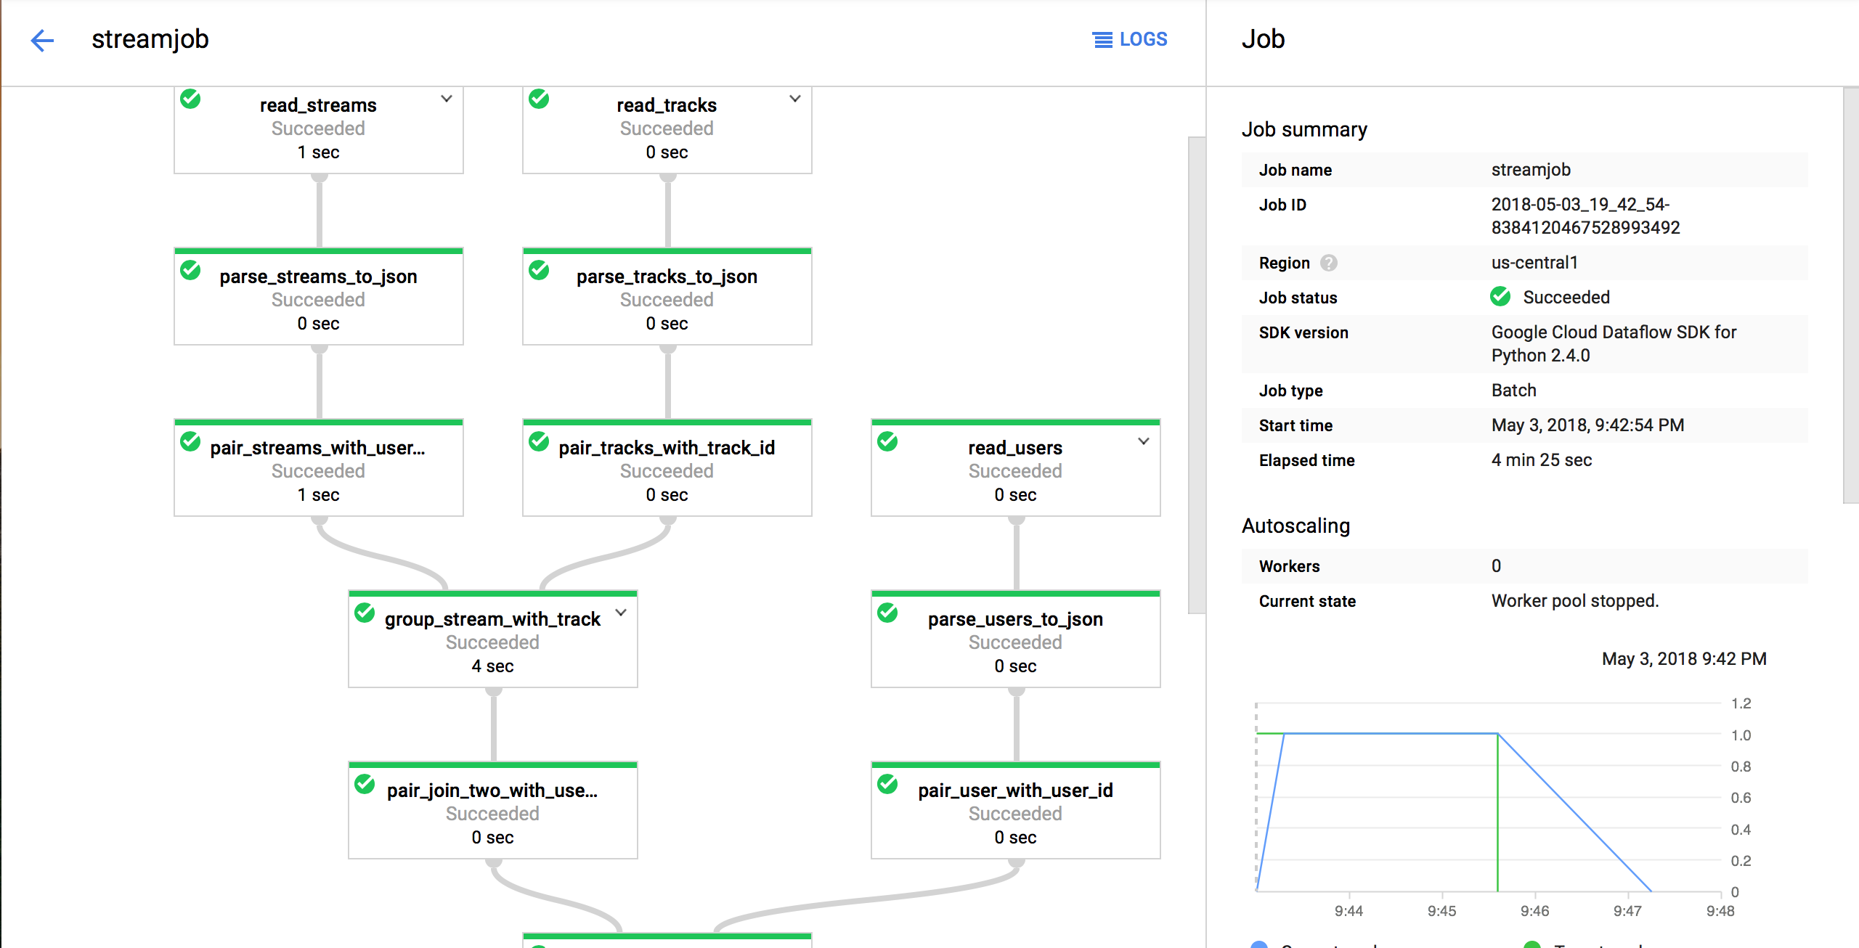The height and width of the screenshot is (948, 1859).
Task: Click the Region help question mark icon
Action: point(1328,263)
